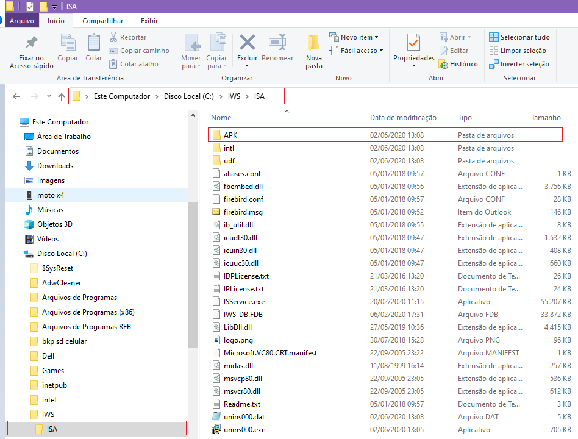The height and width of the screenshot is (439, 578).
Task: Navigate to Este Computador breadcrumb
Action: click(x=122, y=96)
